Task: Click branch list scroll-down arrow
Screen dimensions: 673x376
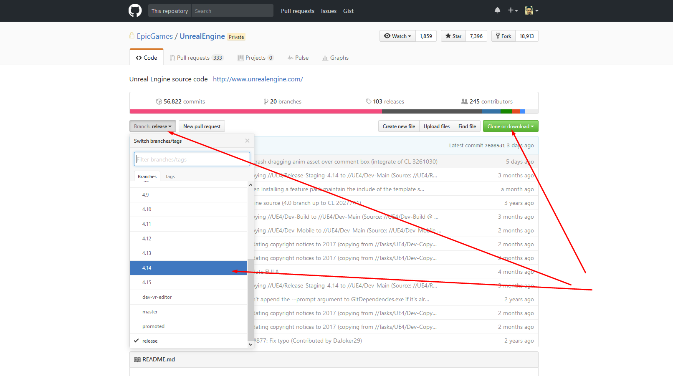Action: point(250,345)
